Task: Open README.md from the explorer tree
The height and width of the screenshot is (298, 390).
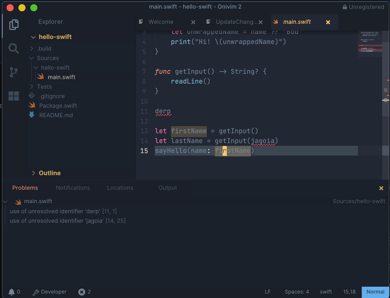Action: (56, 115)
